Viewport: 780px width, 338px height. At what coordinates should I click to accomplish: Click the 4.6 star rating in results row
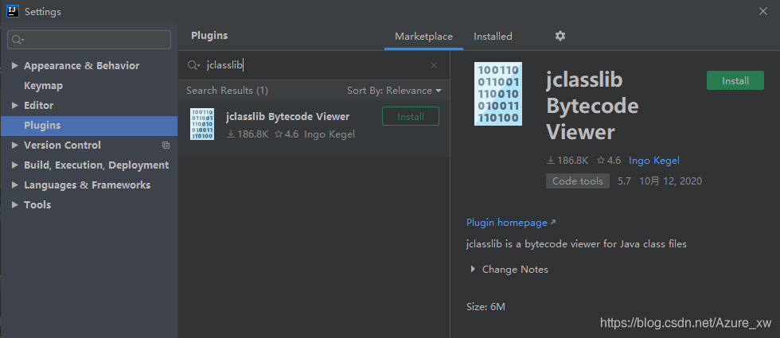(287, 134)
